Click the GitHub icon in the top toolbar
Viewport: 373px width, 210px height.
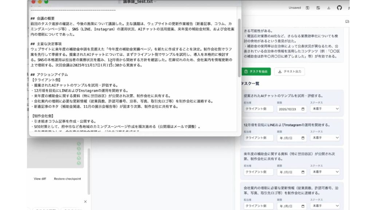[339, 8]
